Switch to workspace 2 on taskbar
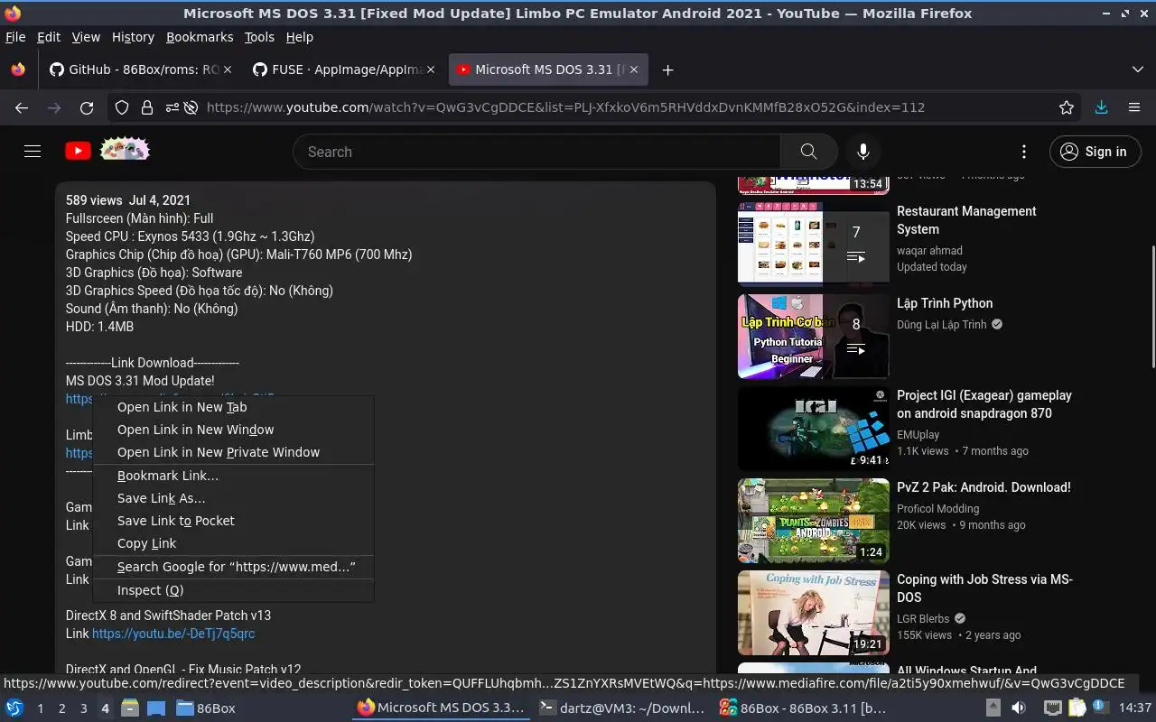Image resolution: width=1156 pixels, height=722 pixels. 61,708
